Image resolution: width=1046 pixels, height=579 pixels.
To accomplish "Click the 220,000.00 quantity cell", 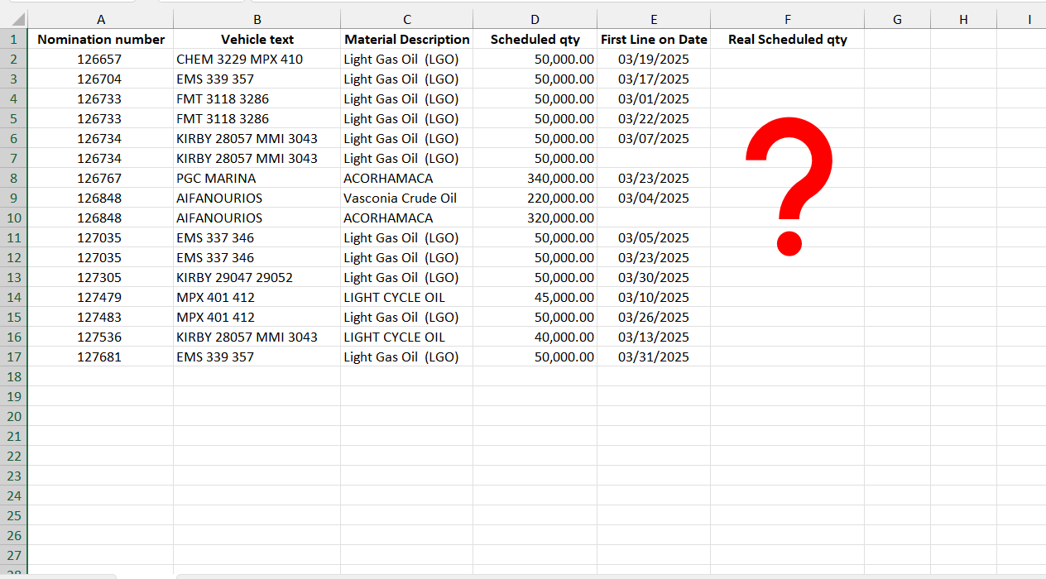I will click(535, 198).
